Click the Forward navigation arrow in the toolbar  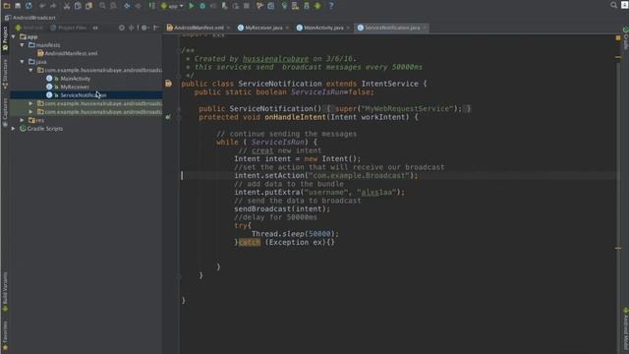(138, 6)
